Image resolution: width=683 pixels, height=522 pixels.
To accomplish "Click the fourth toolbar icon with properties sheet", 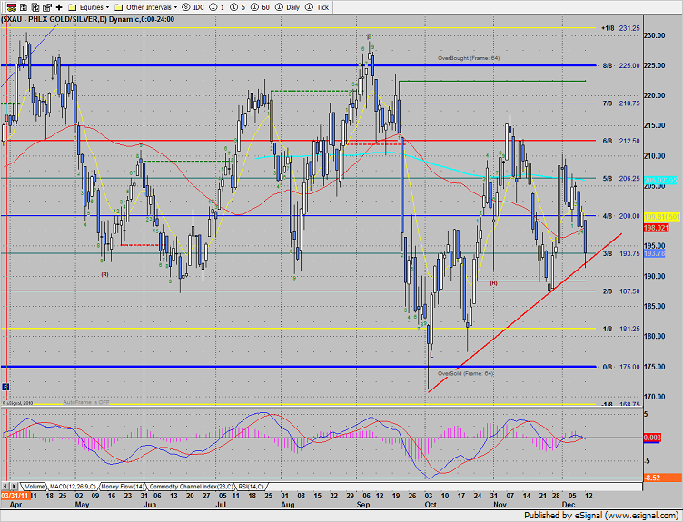I will pyautogui.click(x=47, y=7).
